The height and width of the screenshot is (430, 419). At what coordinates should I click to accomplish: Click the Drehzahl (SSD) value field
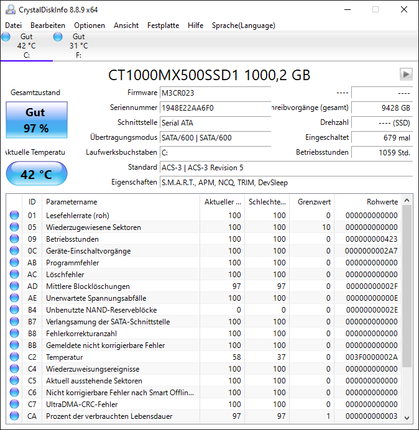tap(382, 122)
